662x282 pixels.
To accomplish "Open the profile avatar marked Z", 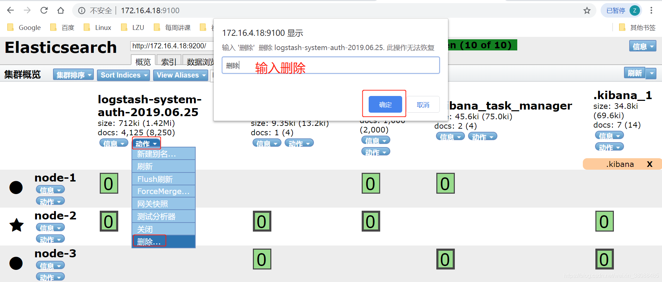I will pos(635,10).
